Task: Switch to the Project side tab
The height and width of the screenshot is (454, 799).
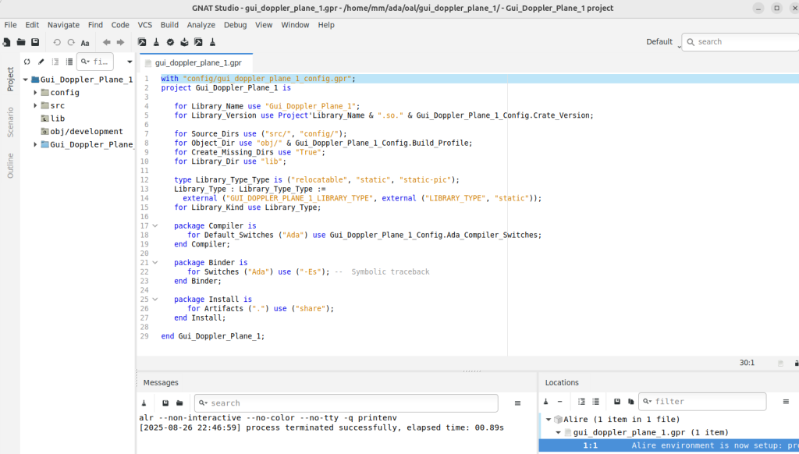Action: (x=10, y=79)
